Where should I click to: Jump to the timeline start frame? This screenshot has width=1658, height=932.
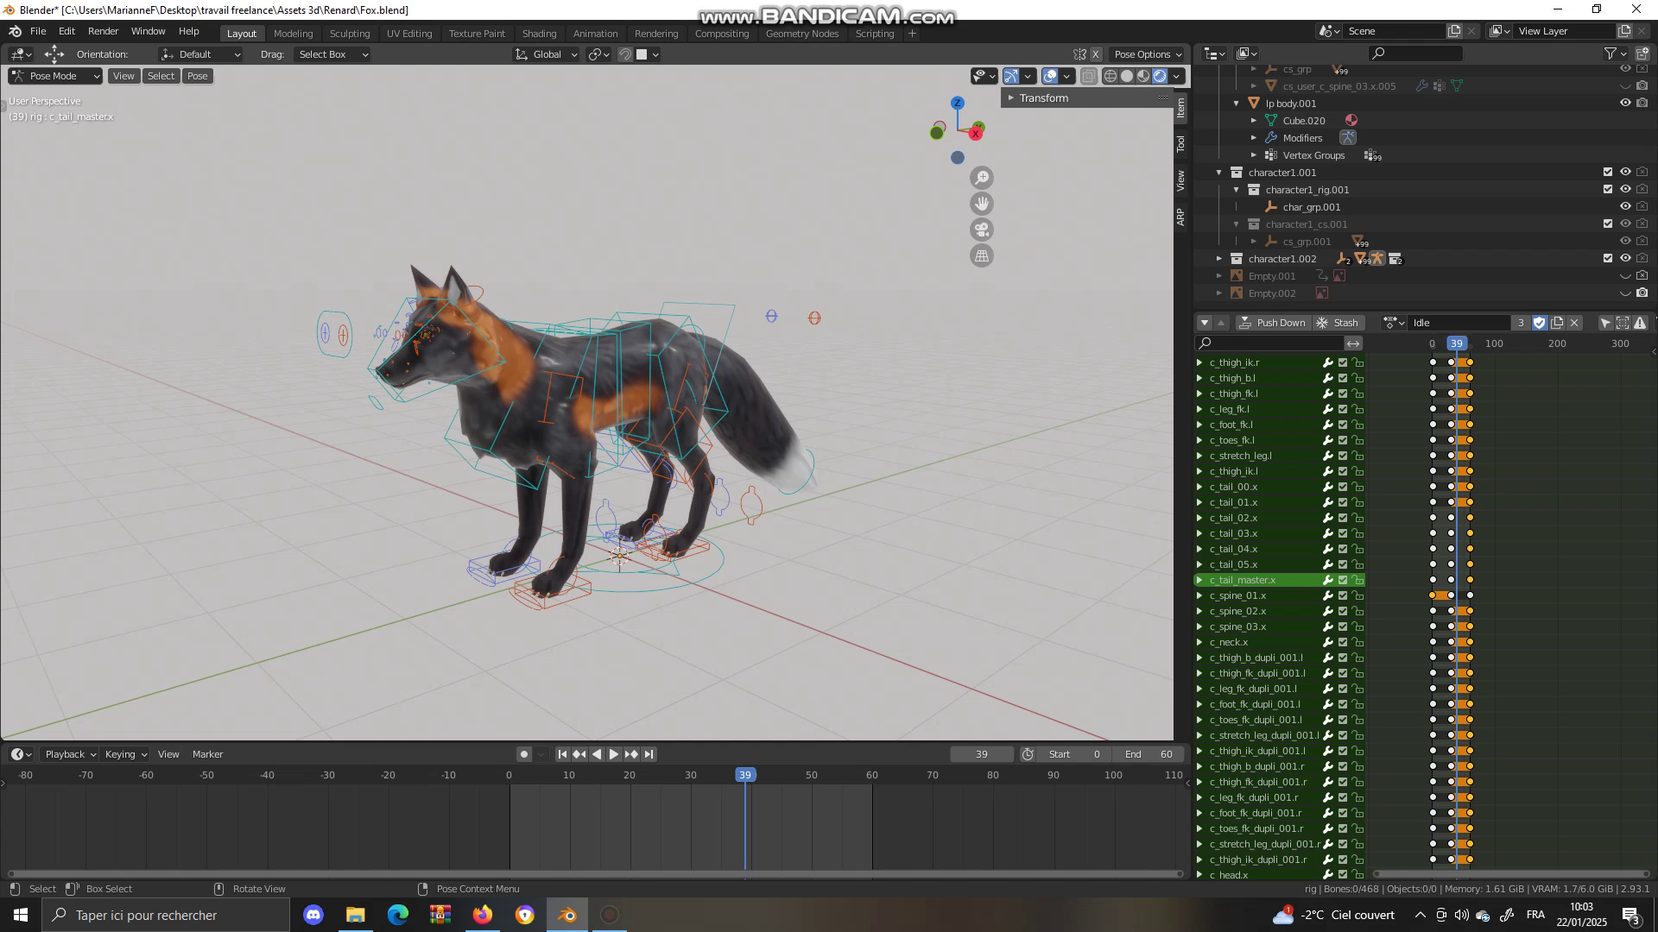click(562, 754)
